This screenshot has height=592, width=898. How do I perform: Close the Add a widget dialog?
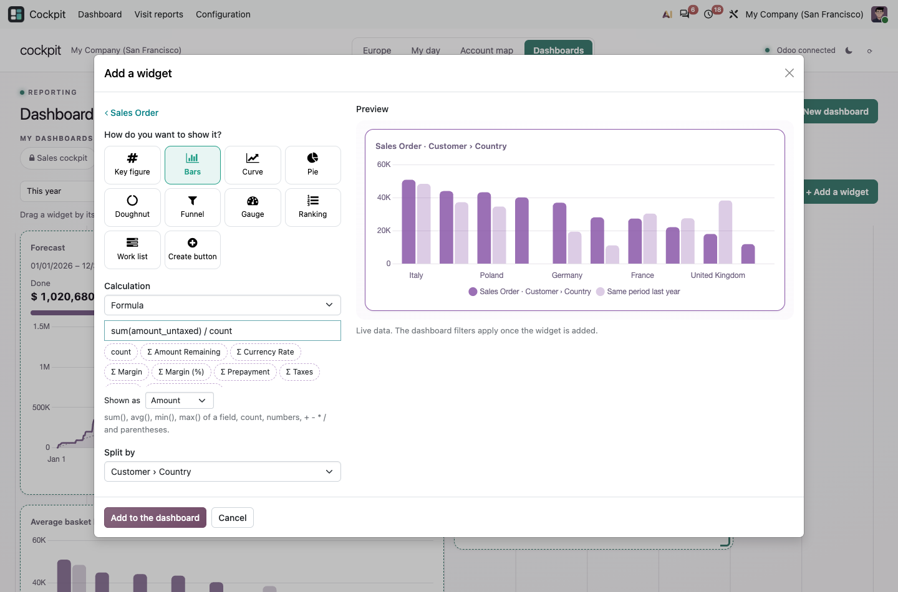pos(789,73)
